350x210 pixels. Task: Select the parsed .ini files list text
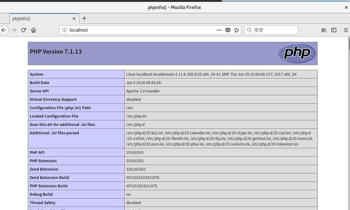tap(219, 139)
